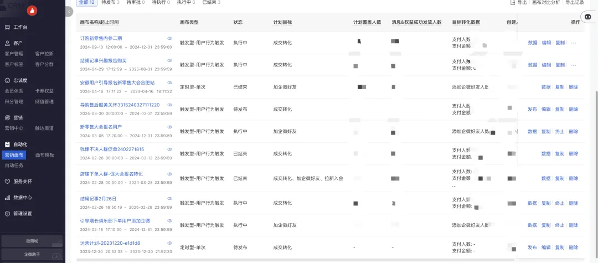Open more actions ellipsis for 结绳记事兴趣报告购买

point(573,65)
